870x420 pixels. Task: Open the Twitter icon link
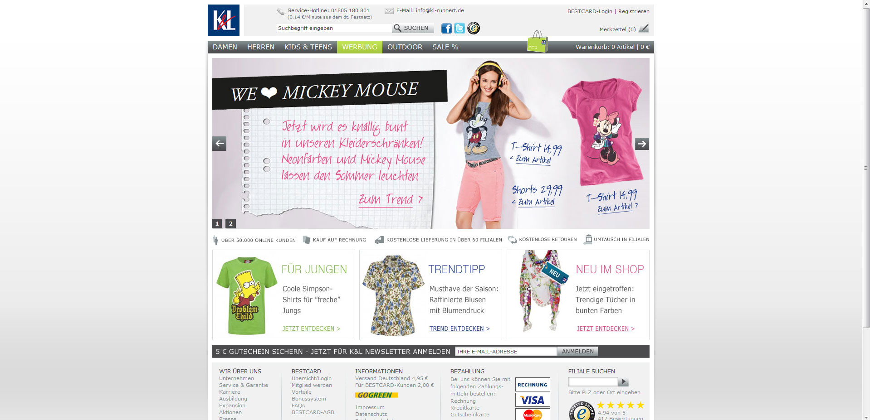click(459, 29)
